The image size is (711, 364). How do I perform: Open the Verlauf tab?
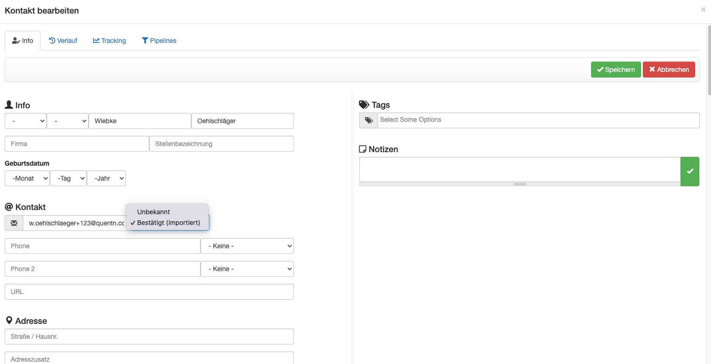(x=63, y=41)
